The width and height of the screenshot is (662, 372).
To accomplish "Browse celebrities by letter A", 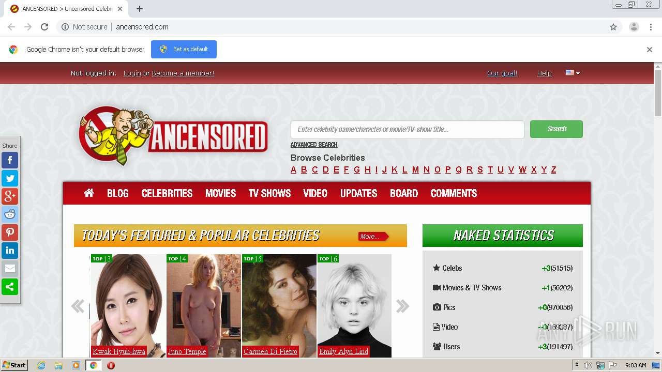I will click(x=294, y=169).
